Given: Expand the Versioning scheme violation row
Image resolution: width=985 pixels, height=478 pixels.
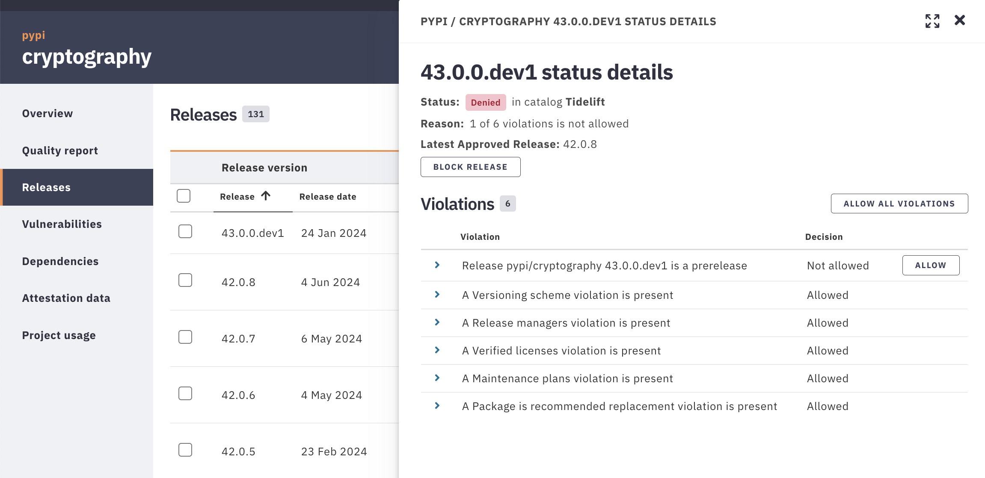Looking at the screenshot, I should pyautogui.click(x=437, y=295).
